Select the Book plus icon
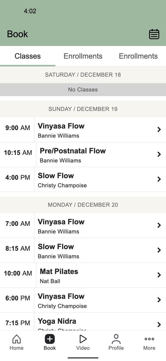 click(x=49, y=339)
